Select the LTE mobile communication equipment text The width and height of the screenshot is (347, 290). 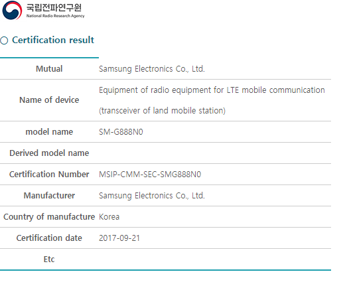click(212, 90)
